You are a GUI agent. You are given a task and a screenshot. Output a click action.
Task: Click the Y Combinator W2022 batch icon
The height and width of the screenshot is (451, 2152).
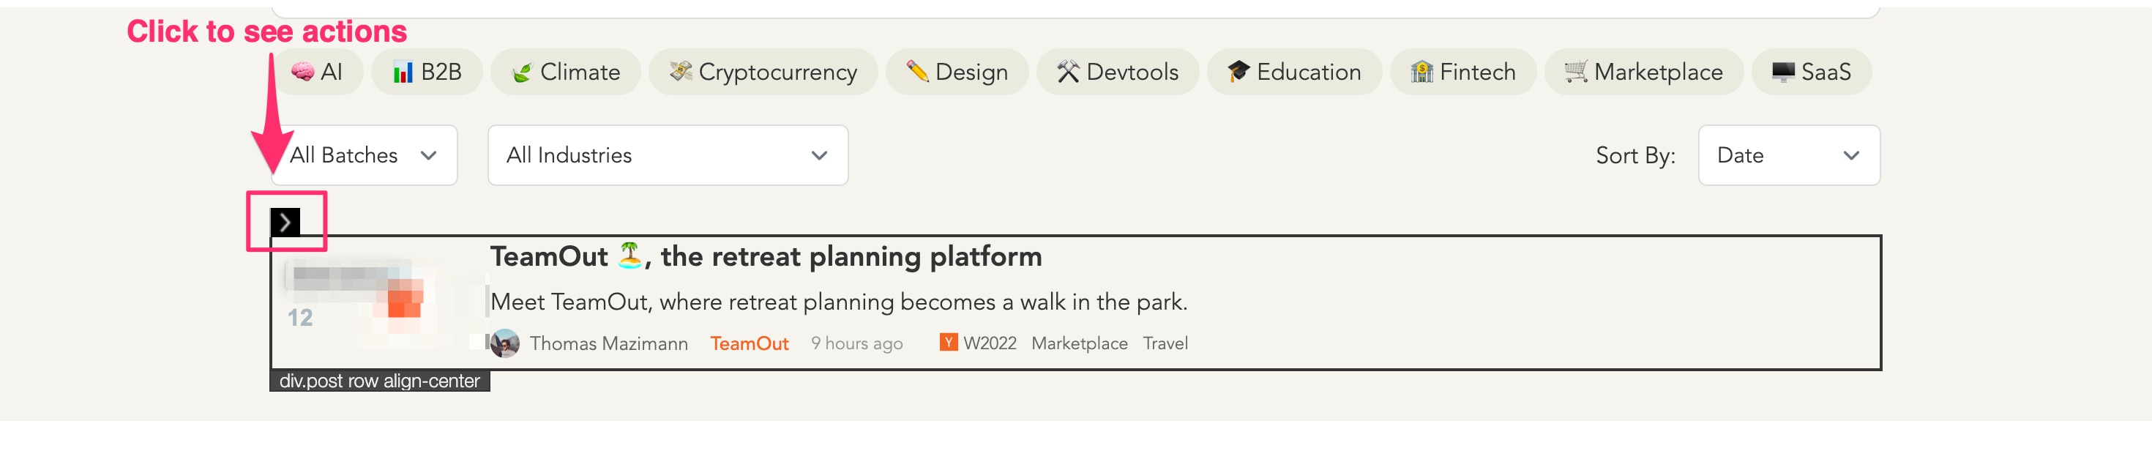(x=947, y=343)
